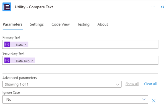Click the Encodian connector logo icon
Viewport: 166px width, 106px height.
point(7,7)
